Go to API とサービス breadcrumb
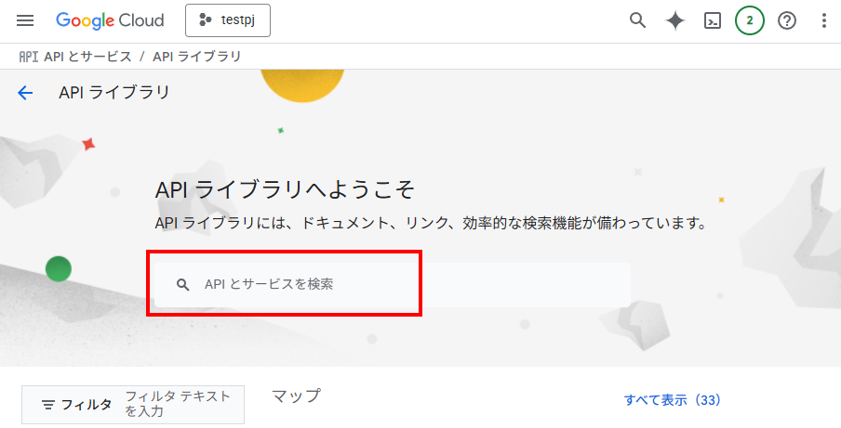This screenshot has width=841, height=428. point(87,57)
